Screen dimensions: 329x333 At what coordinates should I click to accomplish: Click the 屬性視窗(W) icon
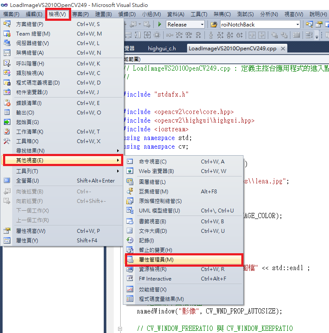point(7,231)
